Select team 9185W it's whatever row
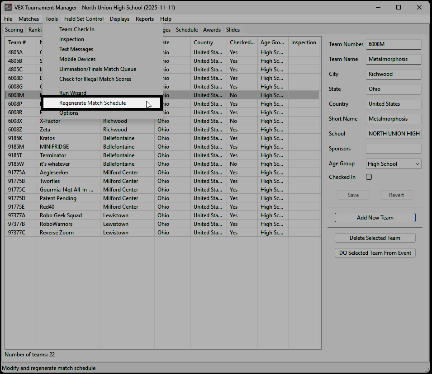 [162, 164]
